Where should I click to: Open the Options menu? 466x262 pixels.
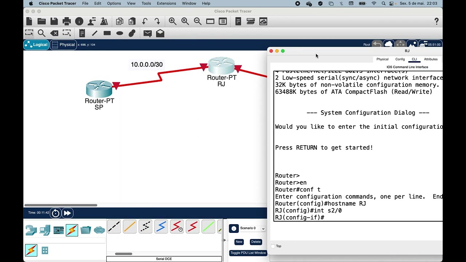pos(114,3)
